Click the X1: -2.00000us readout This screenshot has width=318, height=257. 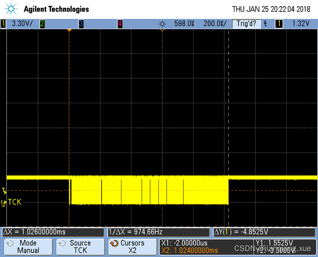click(x=185, y=243)
